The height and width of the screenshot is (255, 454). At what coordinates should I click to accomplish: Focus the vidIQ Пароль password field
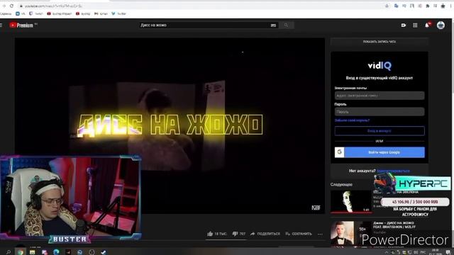(380, 112)
